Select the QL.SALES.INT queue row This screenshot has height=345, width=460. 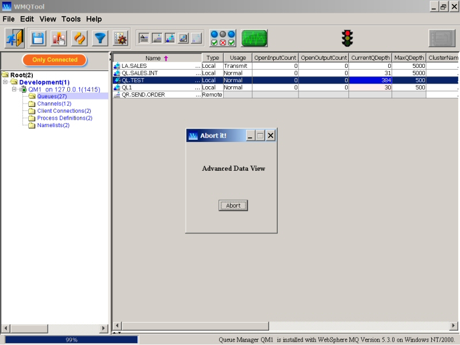point(285,73)
